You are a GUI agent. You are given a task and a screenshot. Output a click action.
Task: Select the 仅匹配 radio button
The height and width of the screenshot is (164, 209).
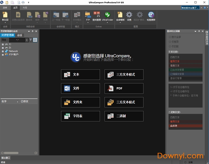(170, 46)
